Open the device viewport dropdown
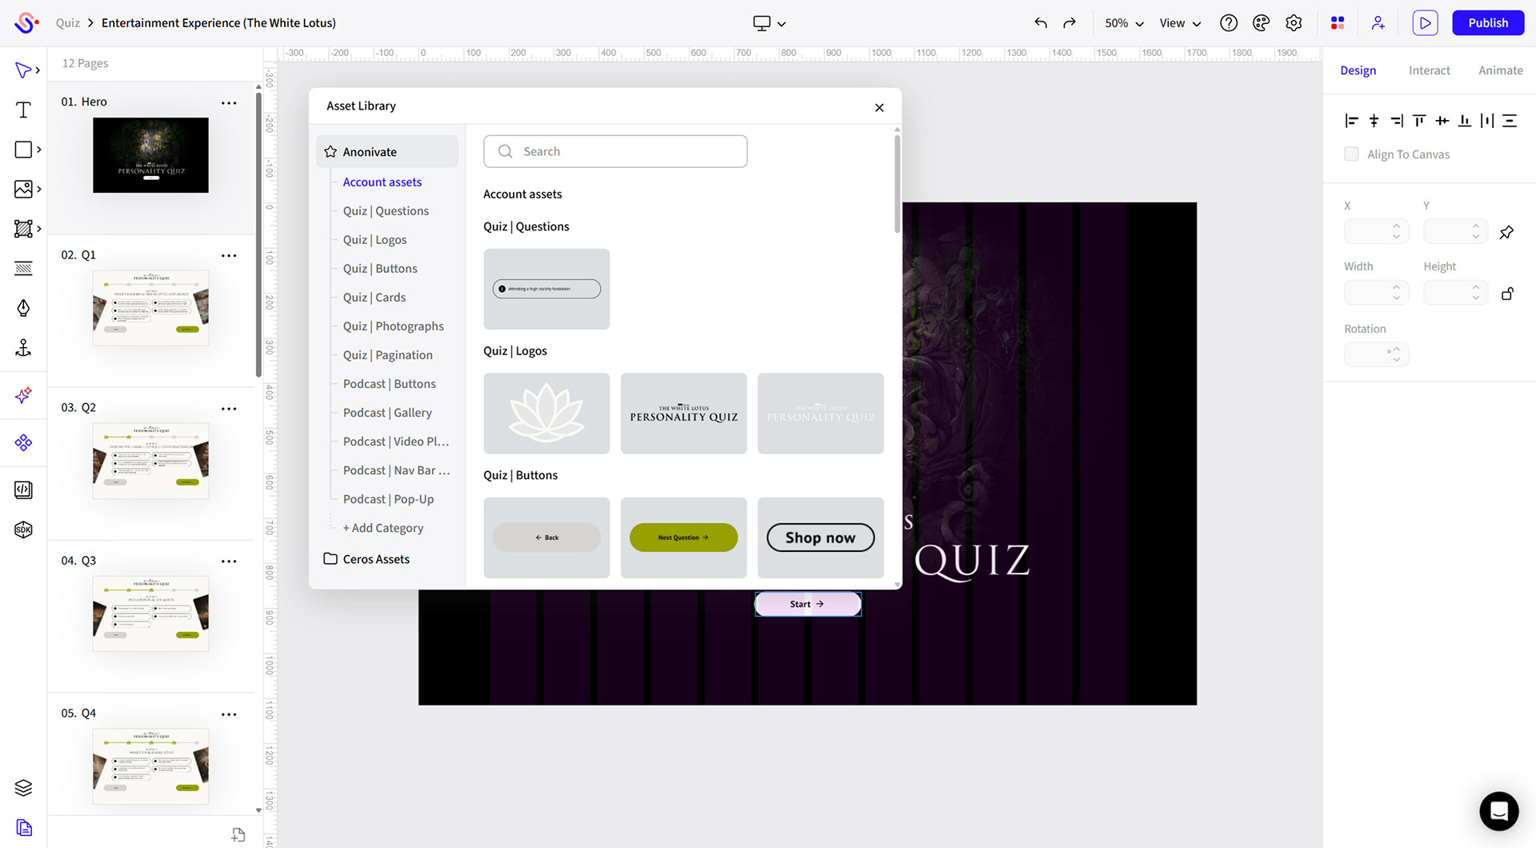1536x848 pixels. pos(770,23)
